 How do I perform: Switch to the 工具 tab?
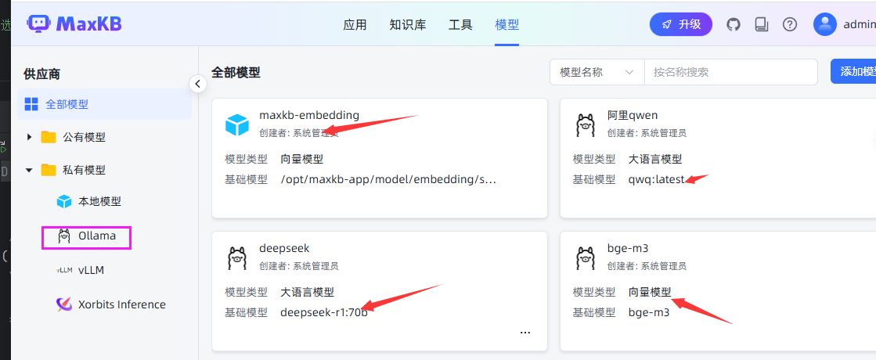[460, 24]
